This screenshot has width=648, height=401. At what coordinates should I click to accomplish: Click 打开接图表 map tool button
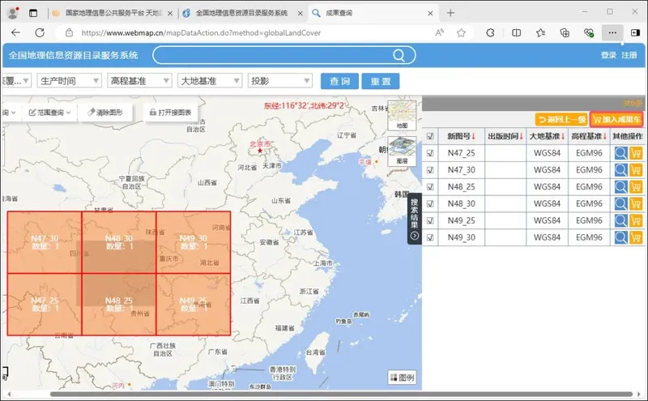(170, 113)
